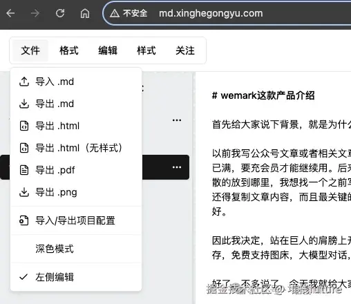The width and height of the screenshot is (351, 304).
Task: Open the three-dot menu on the selected dark row
Action: coord(177,167)
